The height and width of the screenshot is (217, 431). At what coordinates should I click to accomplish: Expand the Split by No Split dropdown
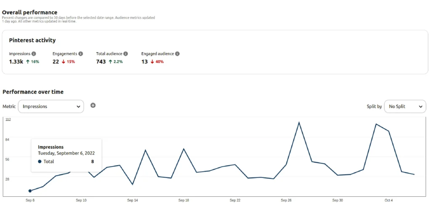click(x=404, y=107)
